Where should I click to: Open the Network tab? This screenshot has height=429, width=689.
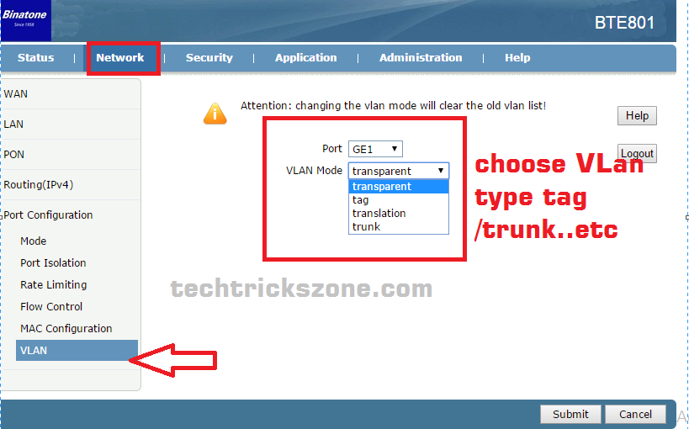[x=120, y=57]
